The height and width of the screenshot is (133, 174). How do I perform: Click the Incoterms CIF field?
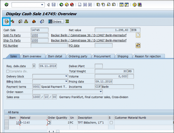click(98, 87)
